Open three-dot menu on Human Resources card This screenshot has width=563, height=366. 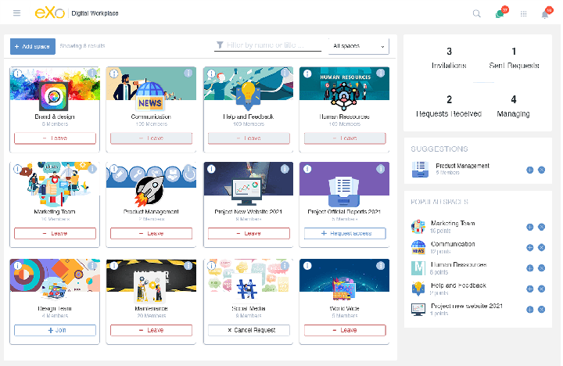point(381,74)
